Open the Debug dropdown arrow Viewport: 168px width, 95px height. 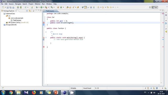[39, 7]
